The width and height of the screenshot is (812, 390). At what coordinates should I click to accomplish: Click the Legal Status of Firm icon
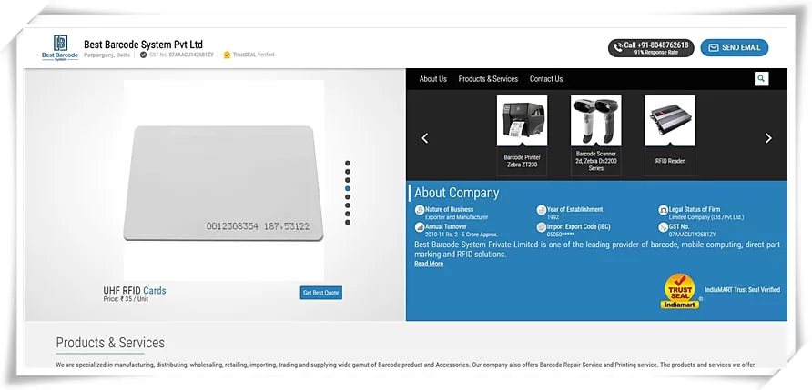(x=664, y=210)
